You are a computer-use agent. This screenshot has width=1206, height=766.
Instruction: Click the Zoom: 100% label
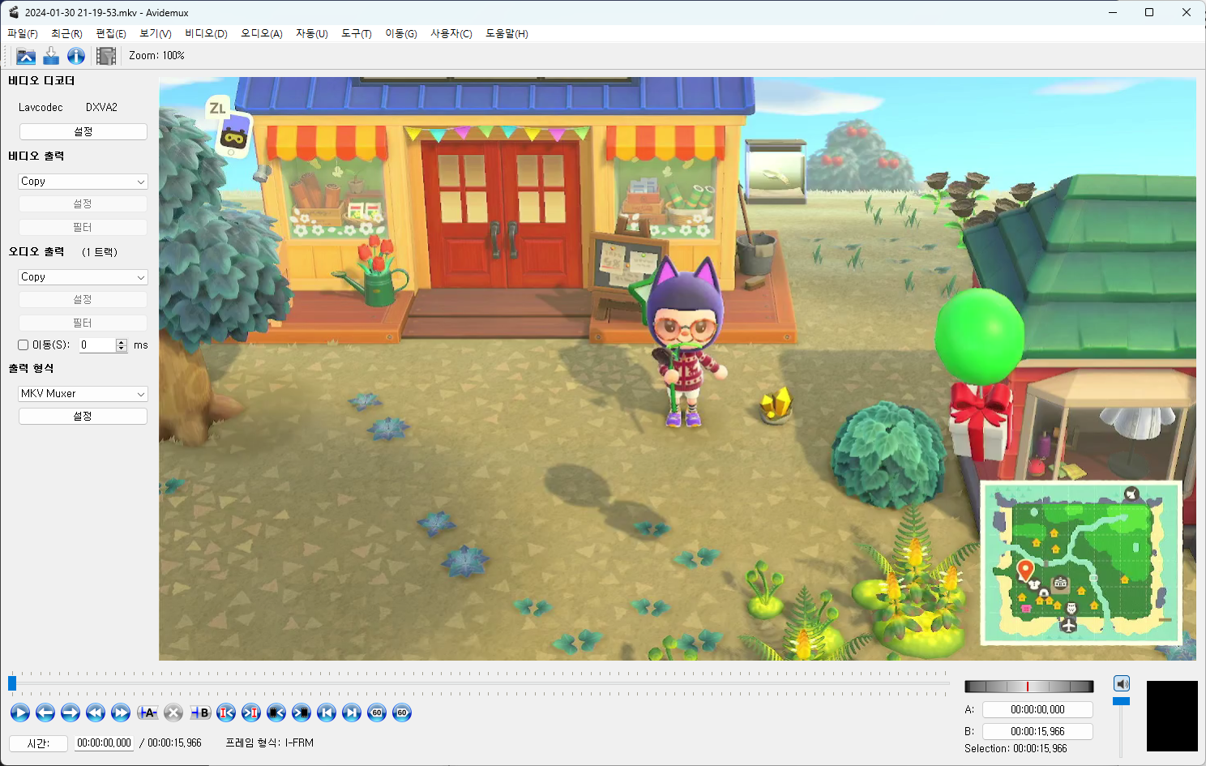[156, 56]
